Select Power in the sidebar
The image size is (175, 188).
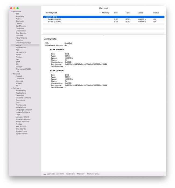click(18, 55)
